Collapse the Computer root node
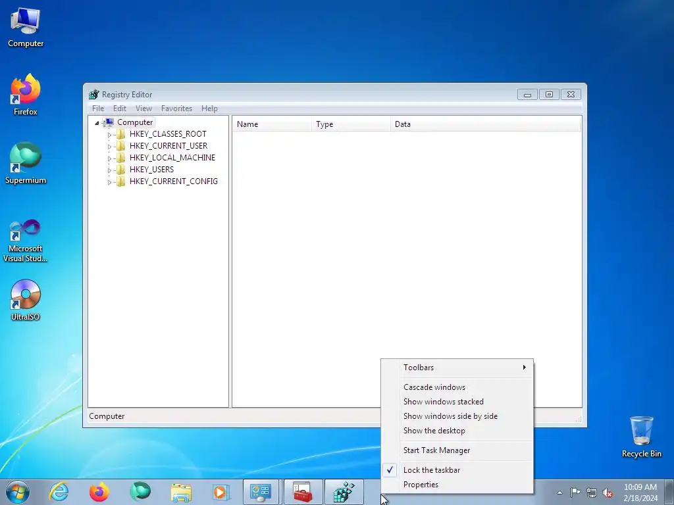674x505 pixels. [x=97, y=123]
